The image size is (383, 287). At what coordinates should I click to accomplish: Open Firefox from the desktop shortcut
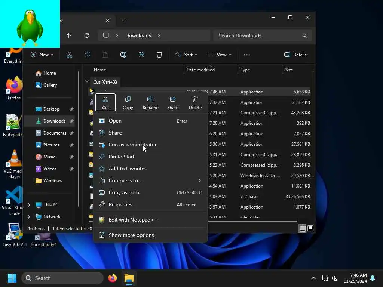14,88
